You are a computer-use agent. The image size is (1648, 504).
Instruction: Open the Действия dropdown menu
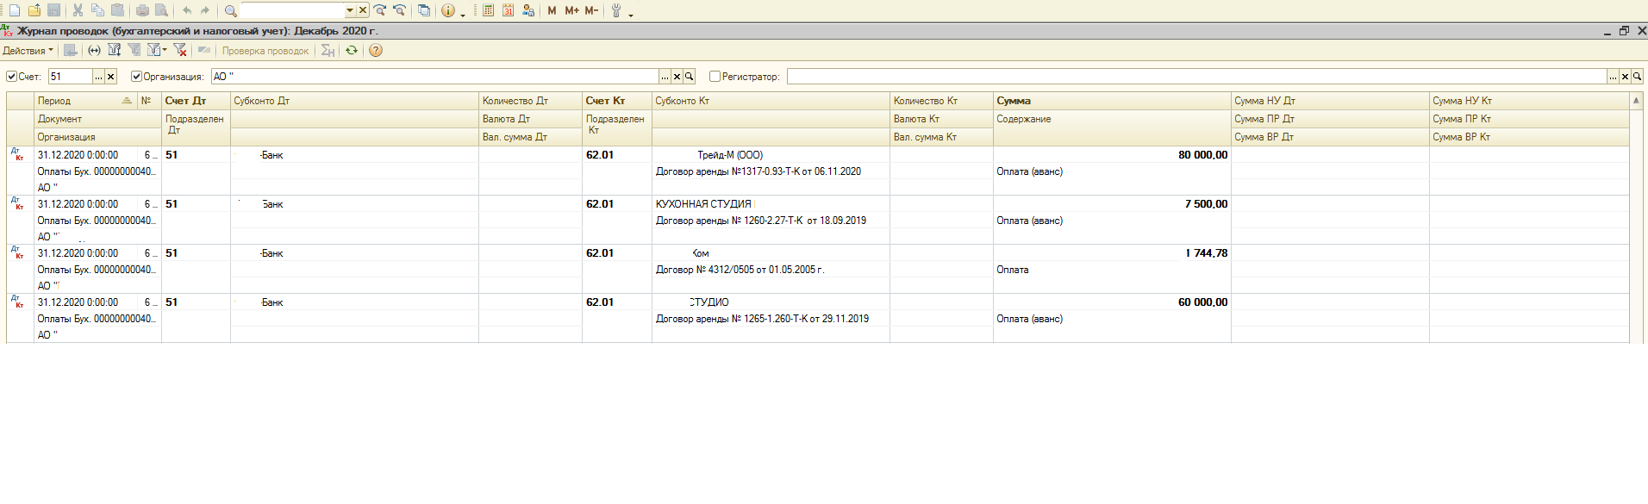pyautogui.click(x=28, y=50)
